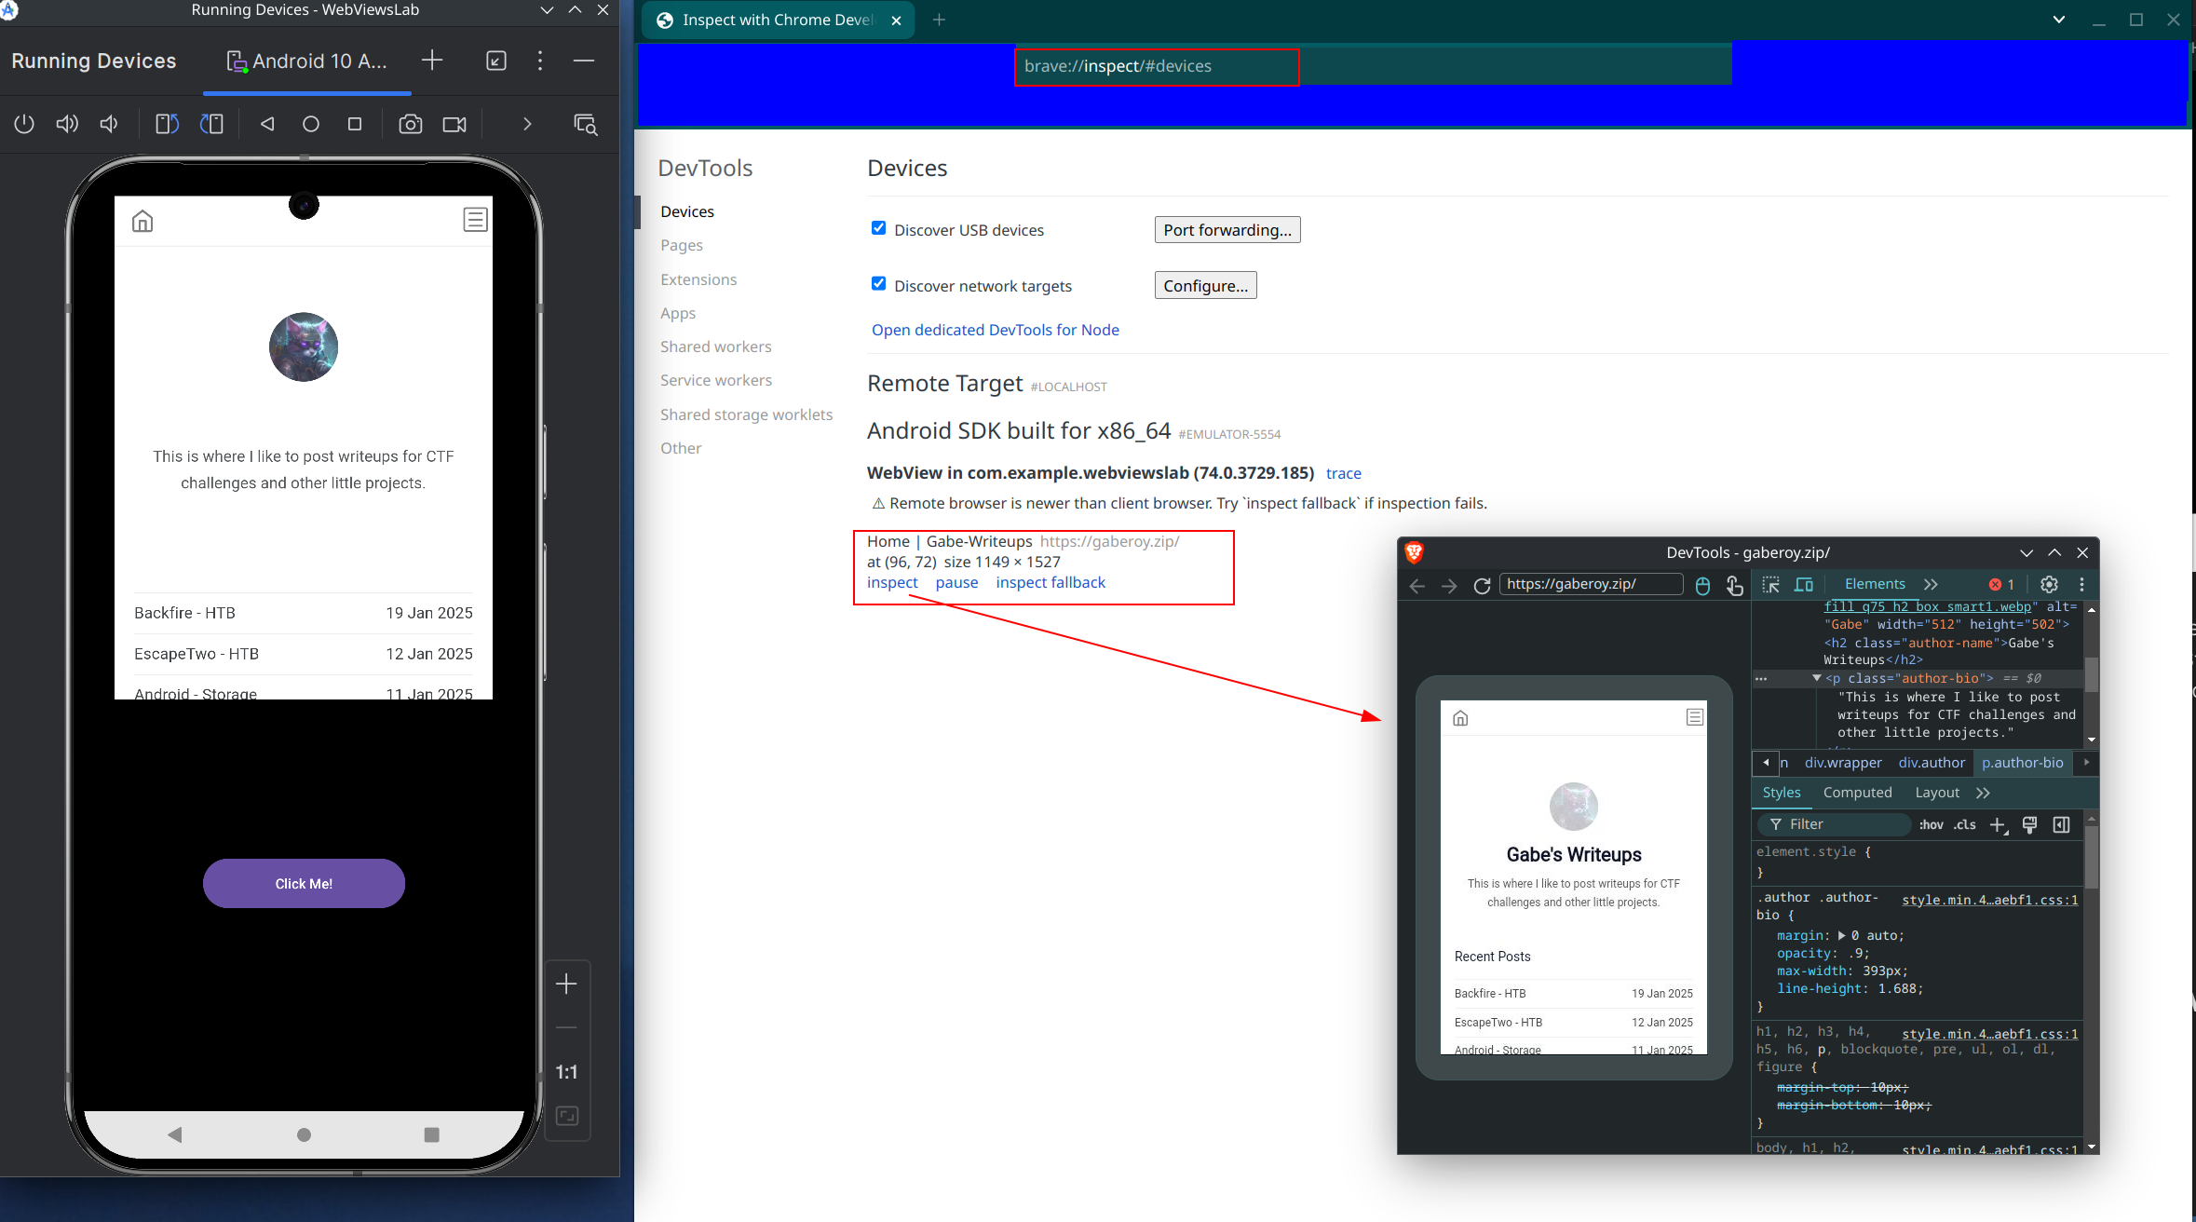The width and height of the screenshot is (2196, 1222).
Task: Click the ellipsis actions on selected DOM node
Action: [x=1761, y=678]
